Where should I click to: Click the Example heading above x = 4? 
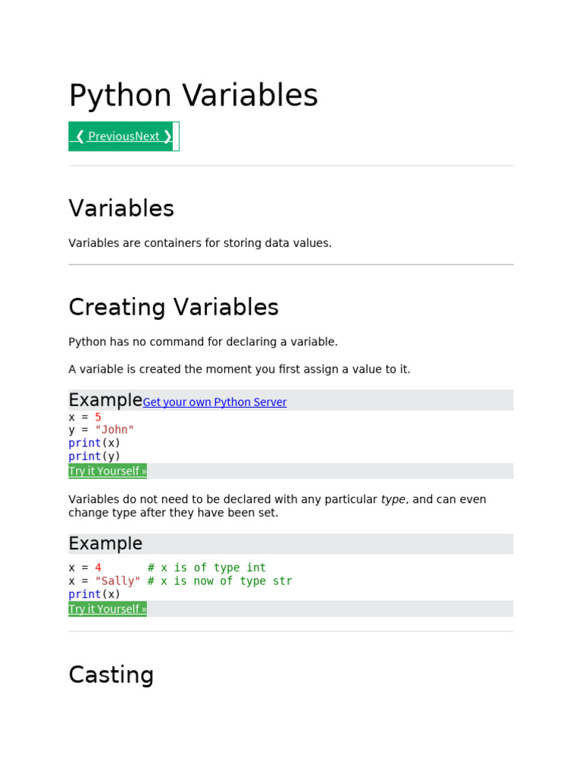105,543
